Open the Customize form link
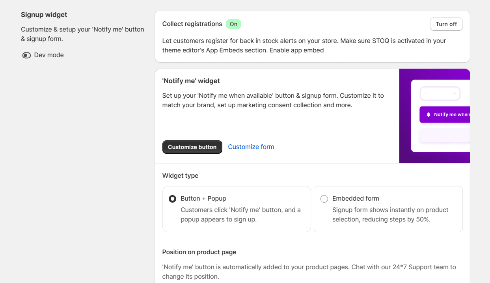The height and width of the screenshot is (283, 490). coord(251,147)
